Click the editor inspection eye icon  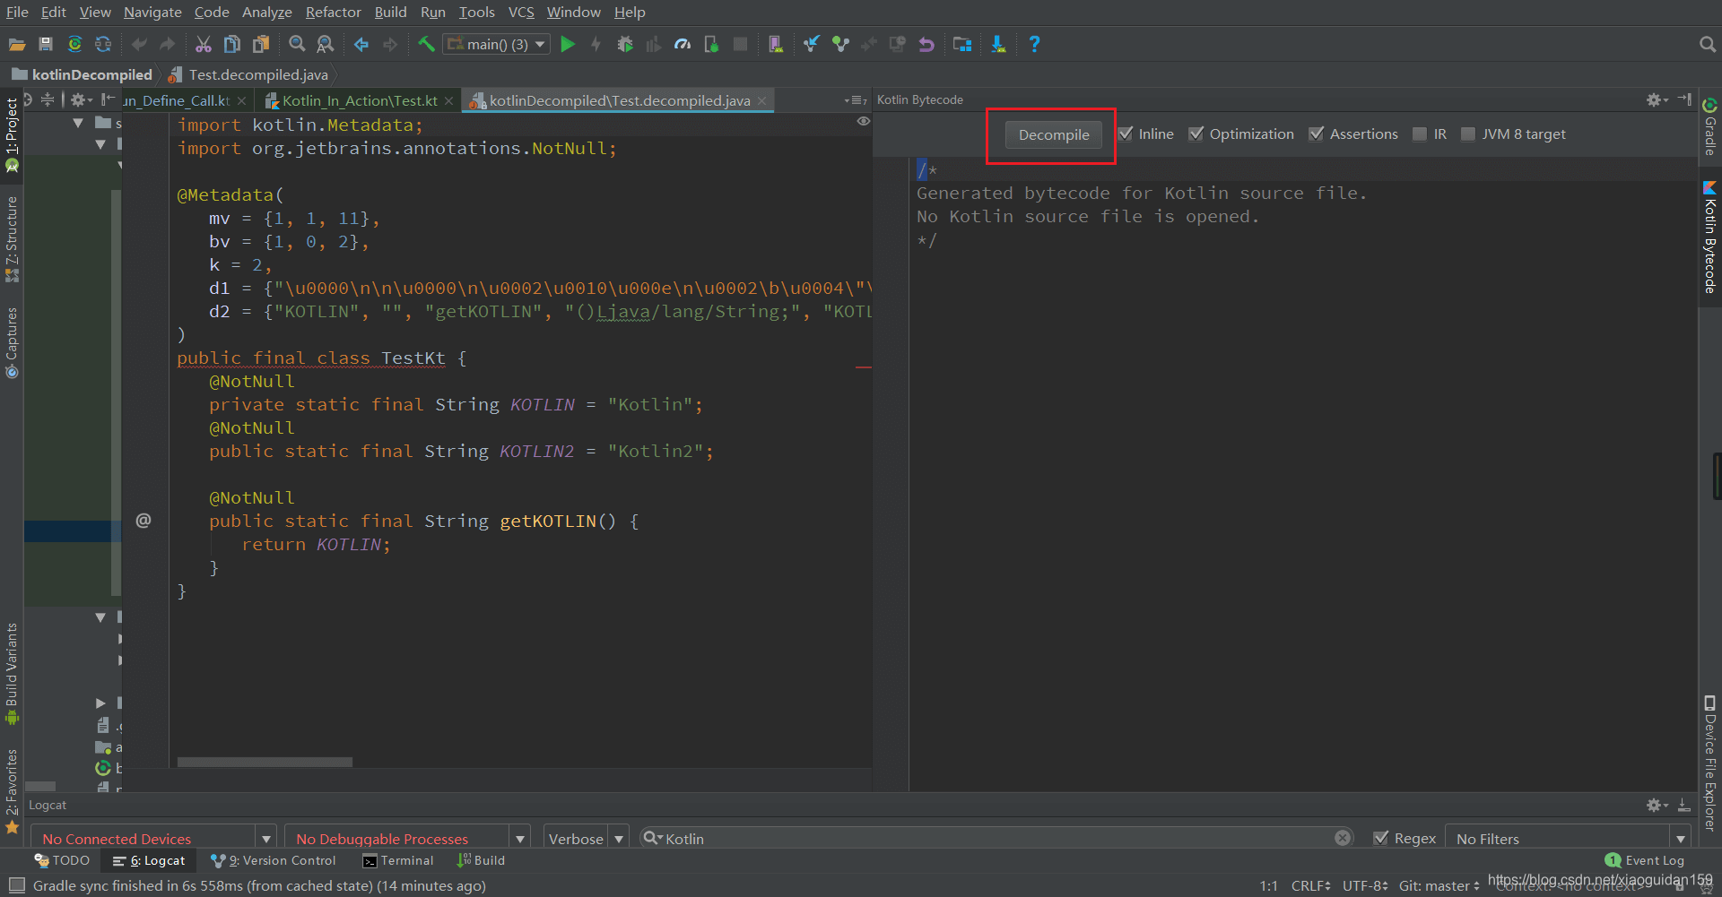coord(863,121)
